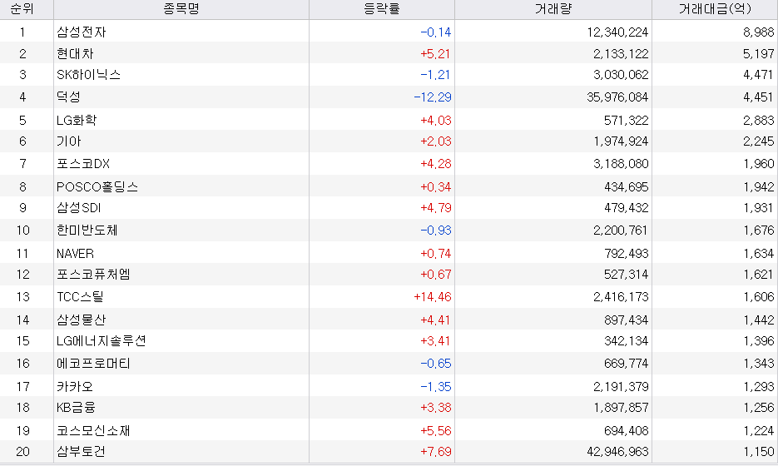778x466 pixels.
Task: Click the trading value 1,150 cell
Action: click(x=759, y=452)
